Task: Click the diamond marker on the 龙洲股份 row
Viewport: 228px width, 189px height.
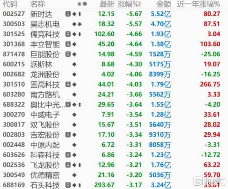Action: pyautogui.click(x=74, y=75)
